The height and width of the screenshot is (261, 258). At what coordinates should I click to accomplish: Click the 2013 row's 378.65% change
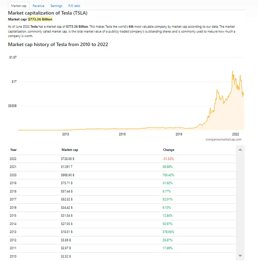pos(168,232)
